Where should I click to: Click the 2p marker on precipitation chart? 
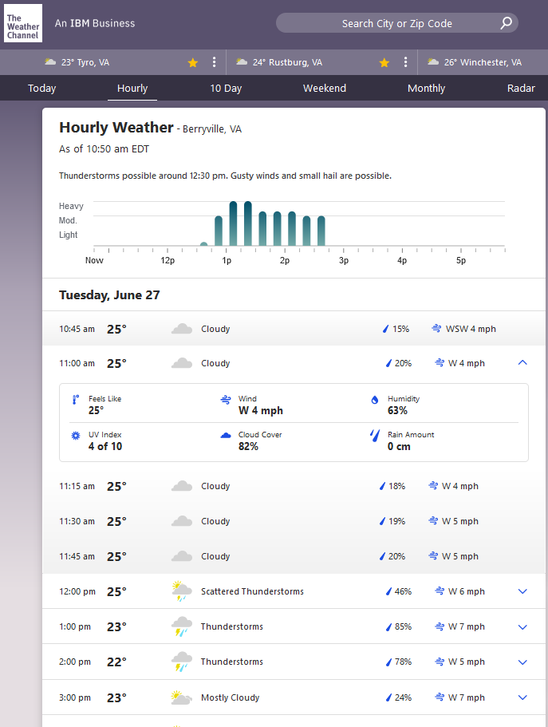tap(285, 260)
